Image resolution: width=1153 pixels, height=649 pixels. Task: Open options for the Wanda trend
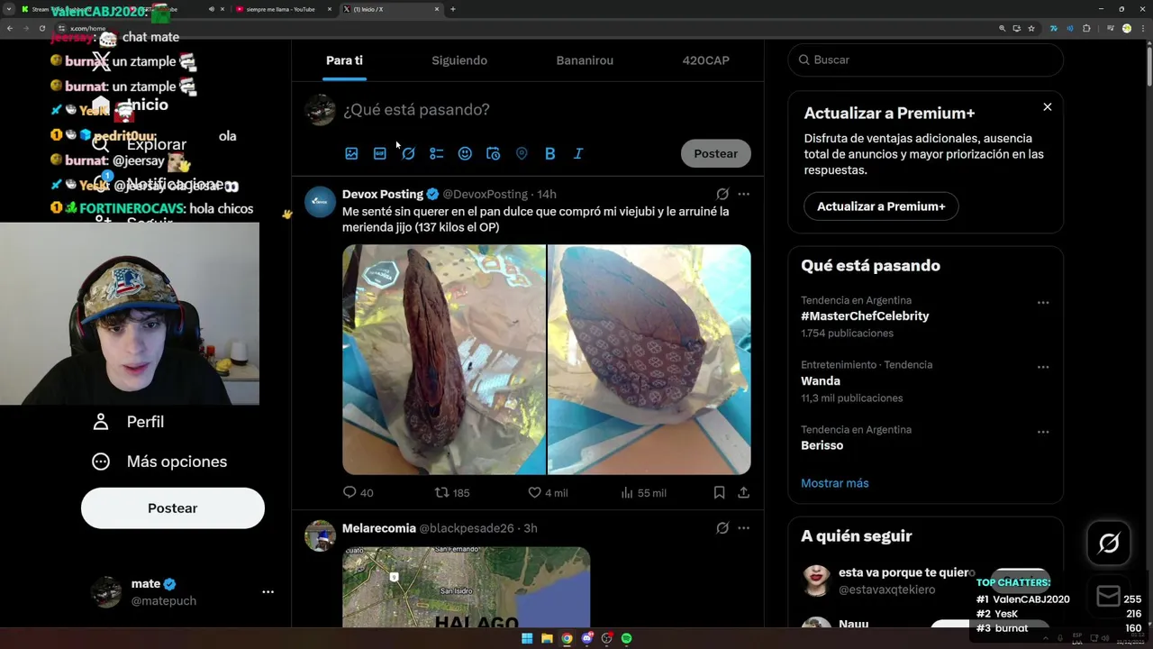[1043, 368]
